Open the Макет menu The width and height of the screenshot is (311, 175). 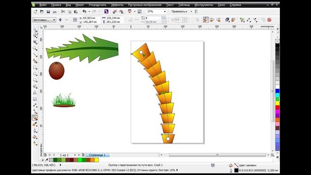[x=80, y=5]
